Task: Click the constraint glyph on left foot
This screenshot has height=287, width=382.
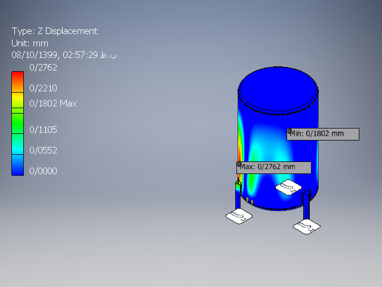Action: pyautogui.click(x=239, y=216)
